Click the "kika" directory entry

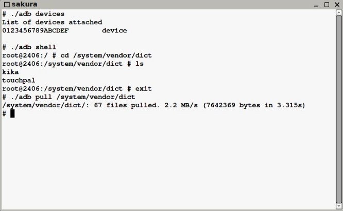(10, 72)
